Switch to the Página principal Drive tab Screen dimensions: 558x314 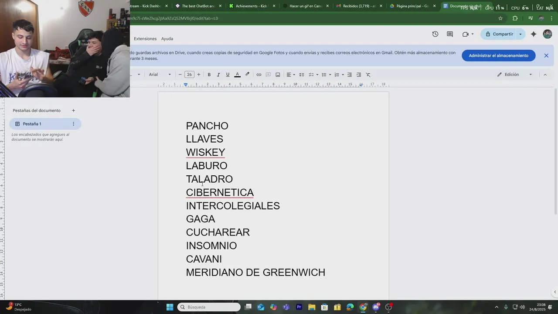[x=413, y=6]
